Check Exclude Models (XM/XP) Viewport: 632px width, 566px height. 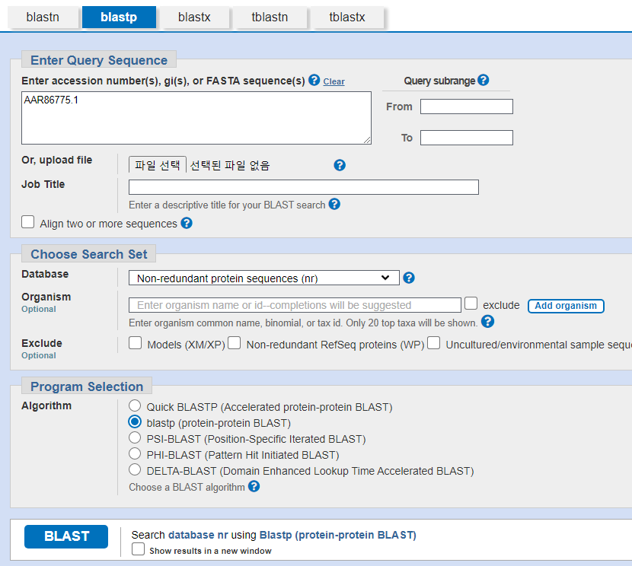(135, 343)
